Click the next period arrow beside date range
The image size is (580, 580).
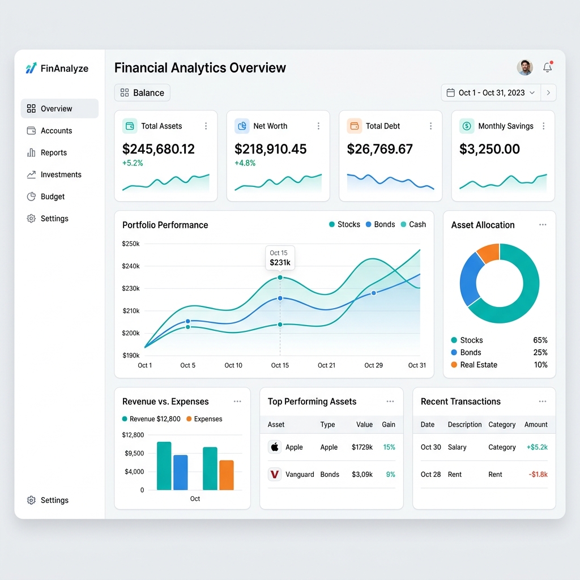548,92
